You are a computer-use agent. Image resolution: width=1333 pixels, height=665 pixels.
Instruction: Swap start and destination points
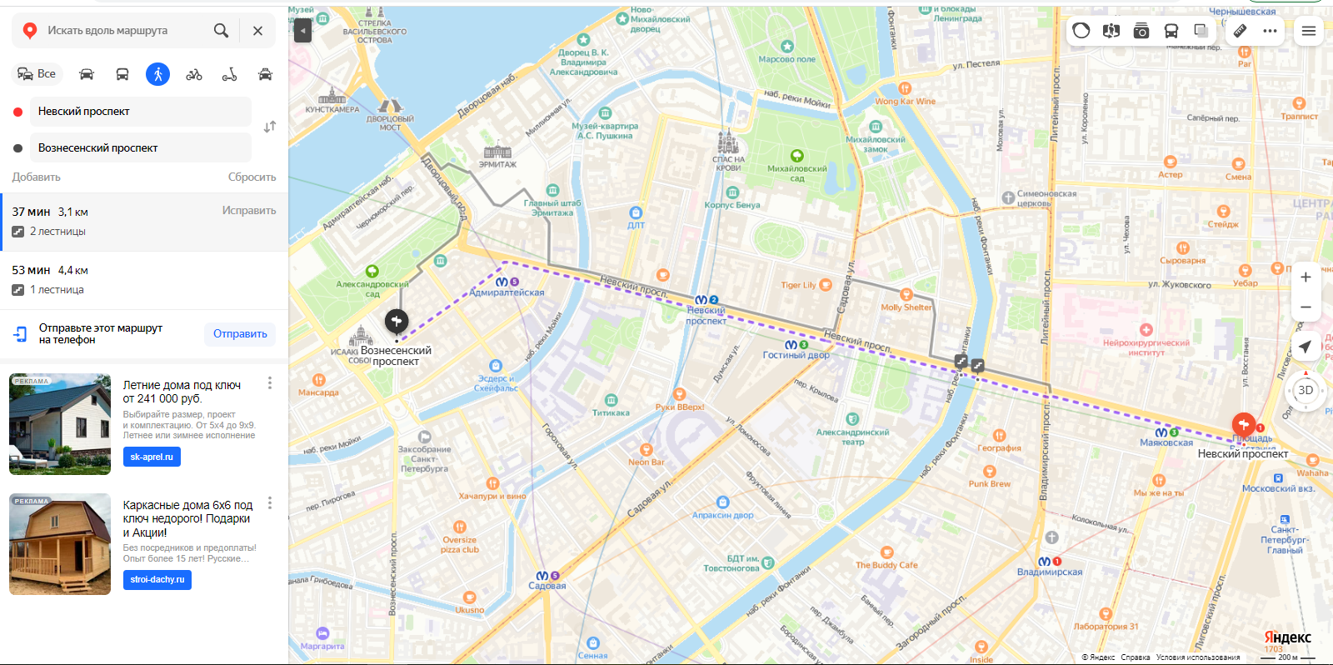pos(270,127)
